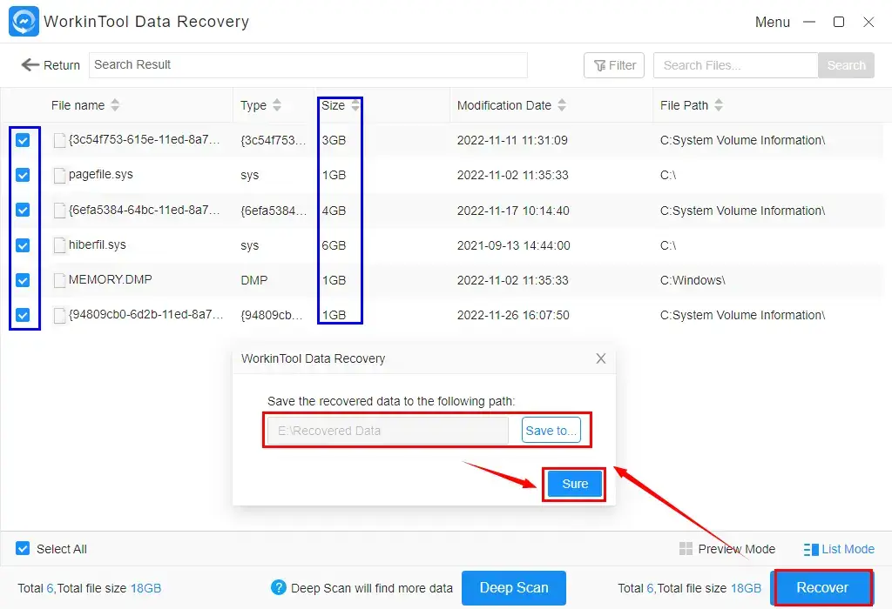The image size is (892, 609).
Task: Click the Return label
Action: [62, 65]
